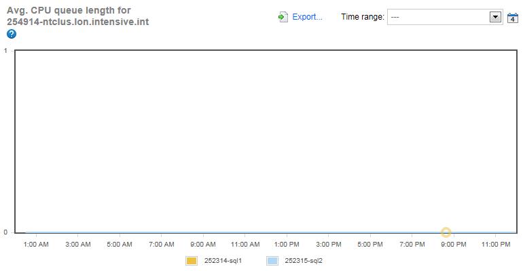The image size is (523, 271).
Task: Toggle the 252315-sql2 series legend label
Action: click(304, 260)
